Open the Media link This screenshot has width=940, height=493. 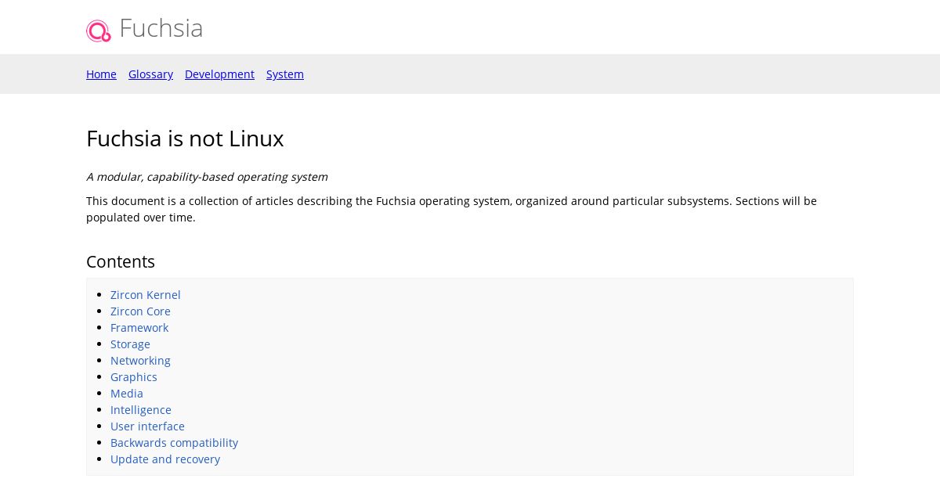[127, 394]
